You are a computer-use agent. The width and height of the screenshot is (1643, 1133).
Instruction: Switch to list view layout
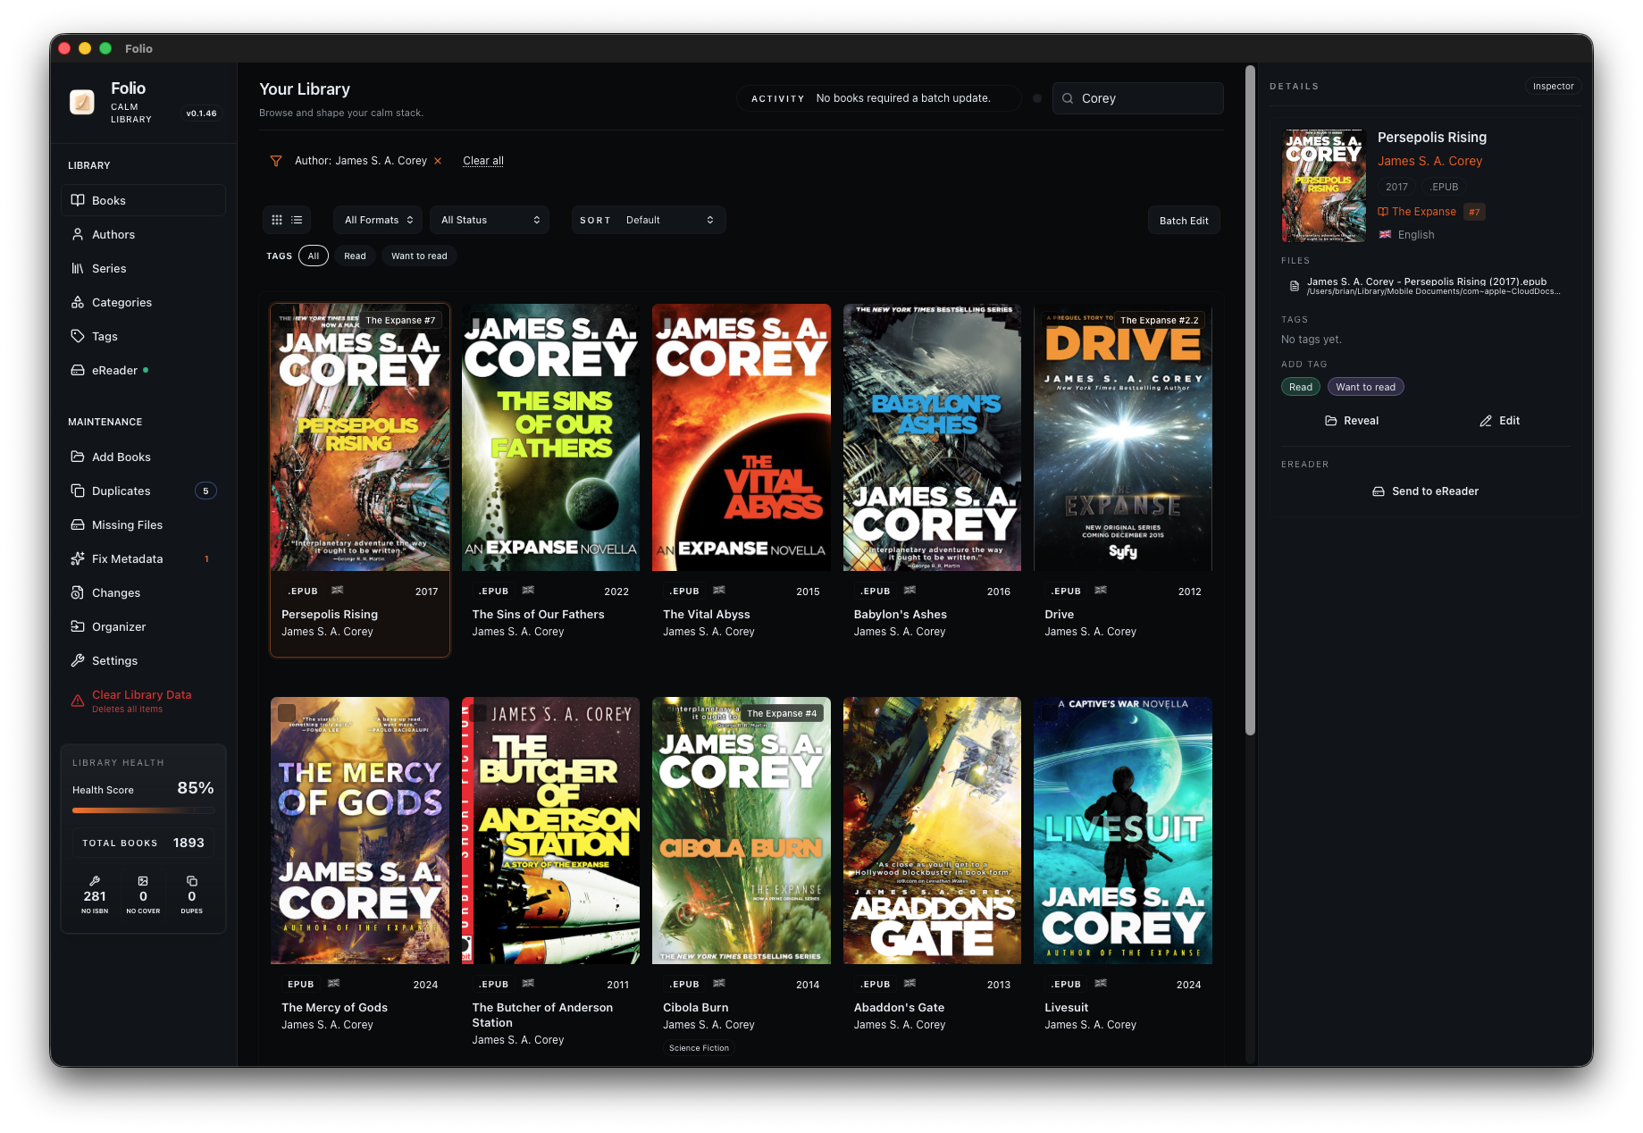(x=297, y=219)
